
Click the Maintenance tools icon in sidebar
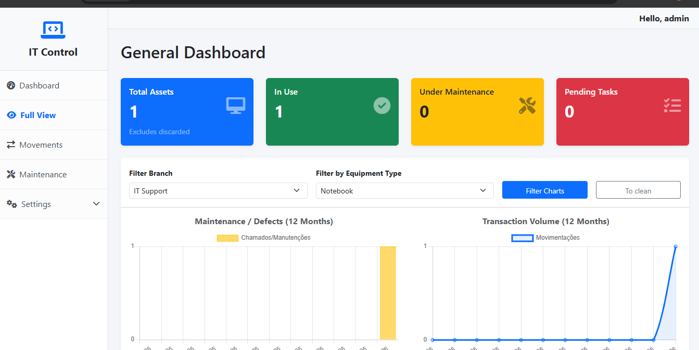pos(11,174)
